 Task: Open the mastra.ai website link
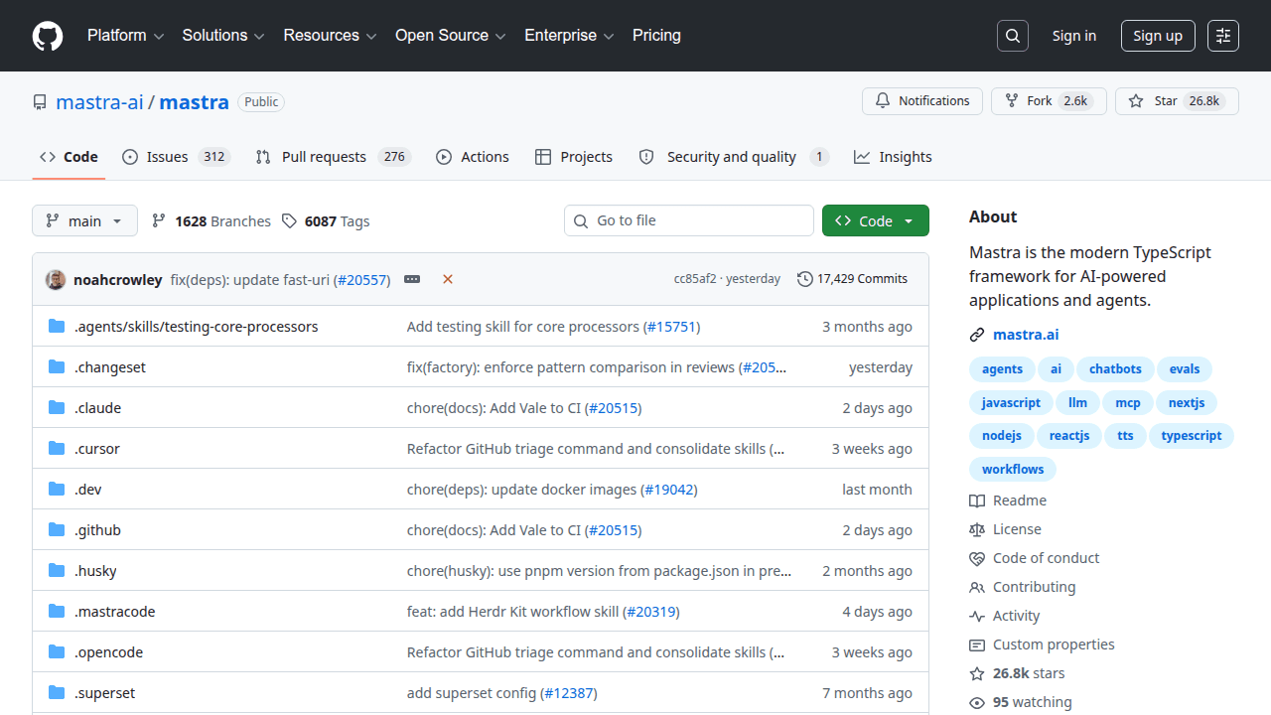point(1026,335)
